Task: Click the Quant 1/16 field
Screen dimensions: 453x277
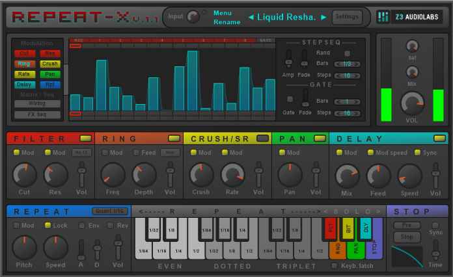Action: point(110,211)
